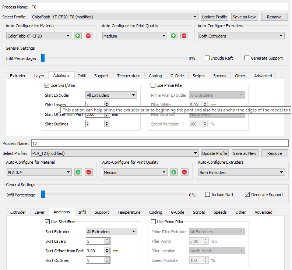
Task: Click T0 Skirt Outlines value field
Action: pyautogui.click(x=95, y=124)
